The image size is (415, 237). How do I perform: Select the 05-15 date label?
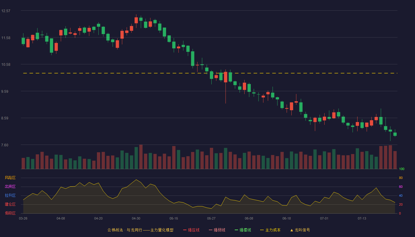(x=174, y=218)
